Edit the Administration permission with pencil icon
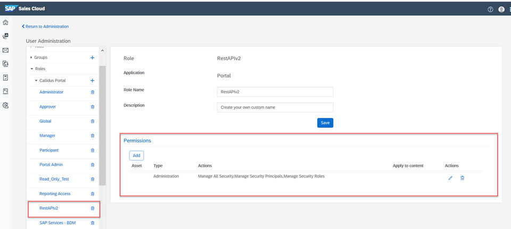Image resolution: width=511 pixels, height=229 pixels. [x=450, y=177]
